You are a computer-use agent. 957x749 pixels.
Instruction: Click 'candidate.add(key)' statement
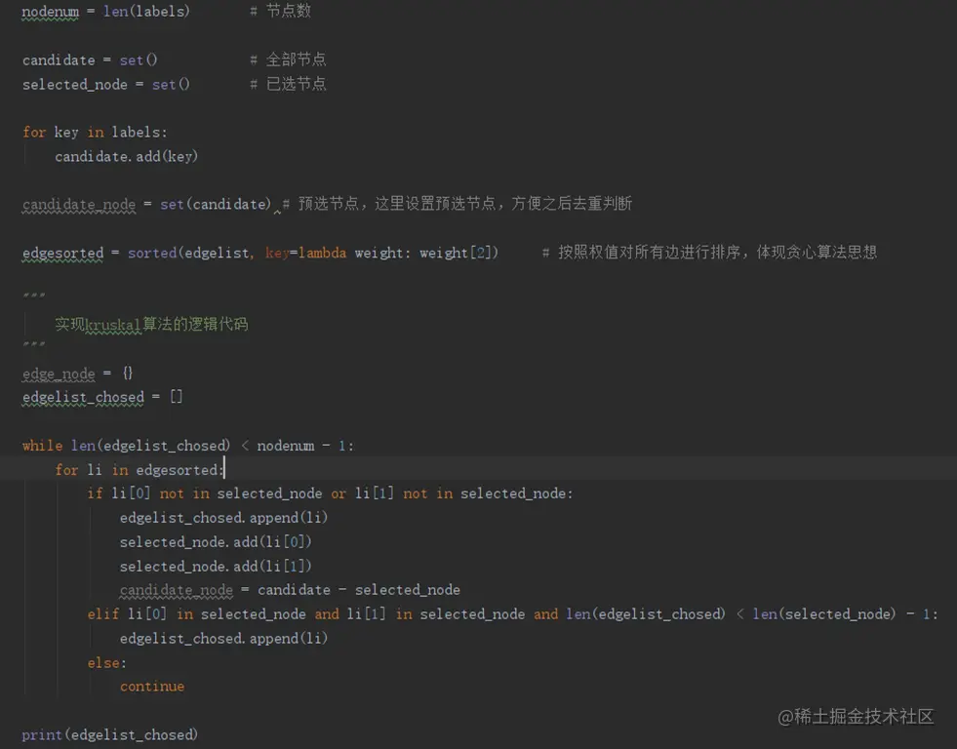127,157
